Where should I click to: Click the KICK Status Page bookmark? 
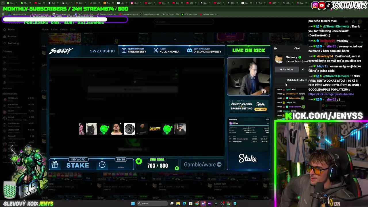pyautogui.click(x=189, y=14)
